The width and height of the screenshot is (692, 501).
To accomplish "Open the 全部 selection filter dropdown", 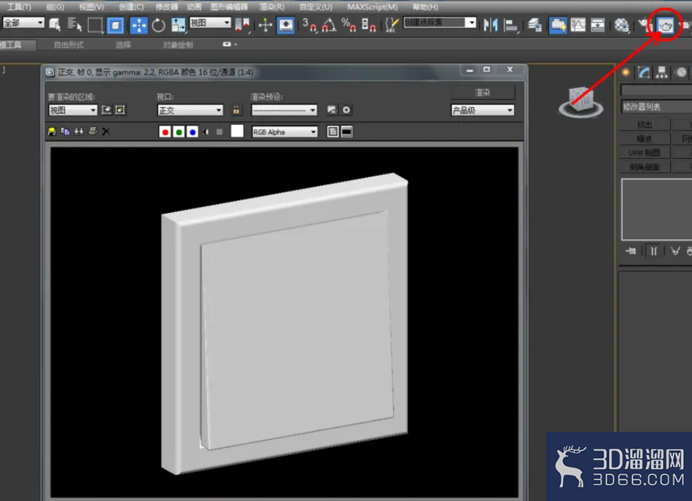I will tap(23, 23).
